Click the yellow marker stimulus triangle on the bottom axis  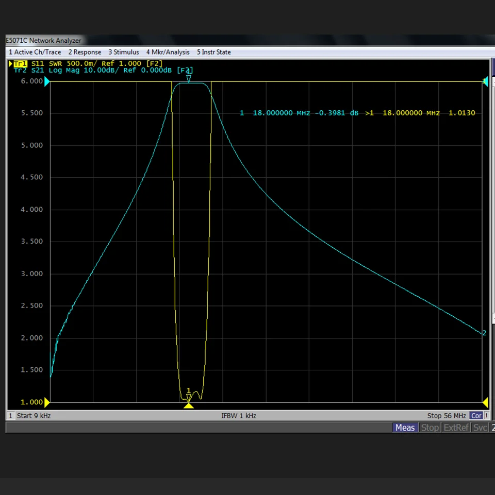(189, 405)
